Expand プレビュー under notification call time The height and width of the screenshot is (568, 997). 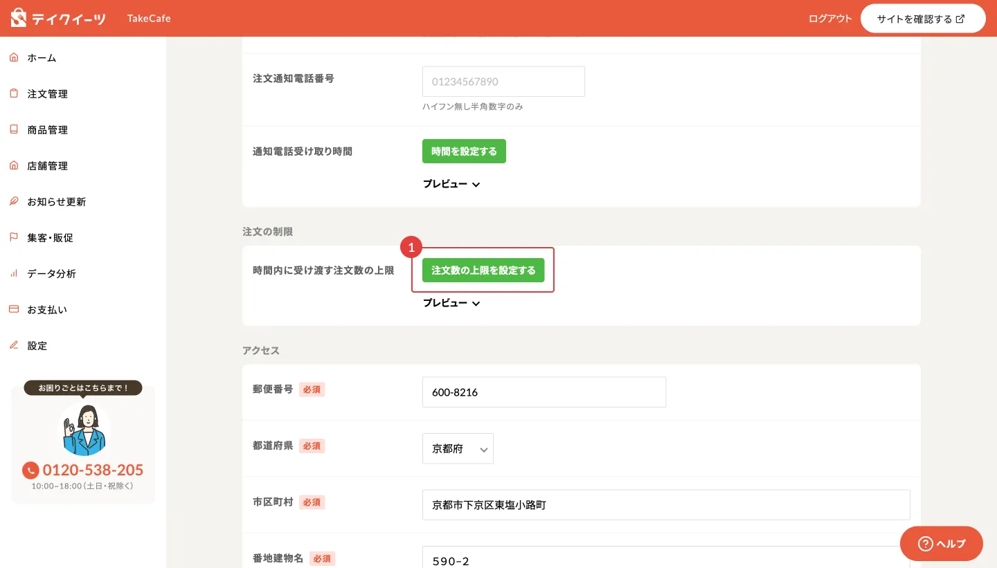(x=451, y=184)
